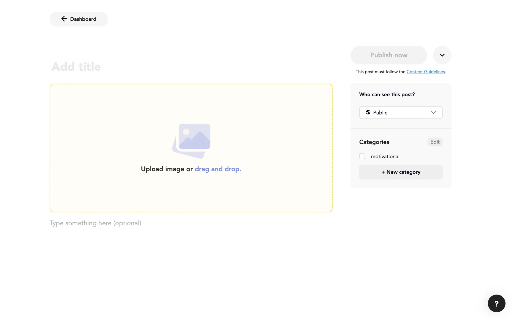Click the Who can see this post heading
This screenshot has height=331, width=529.
coord(387,94)
